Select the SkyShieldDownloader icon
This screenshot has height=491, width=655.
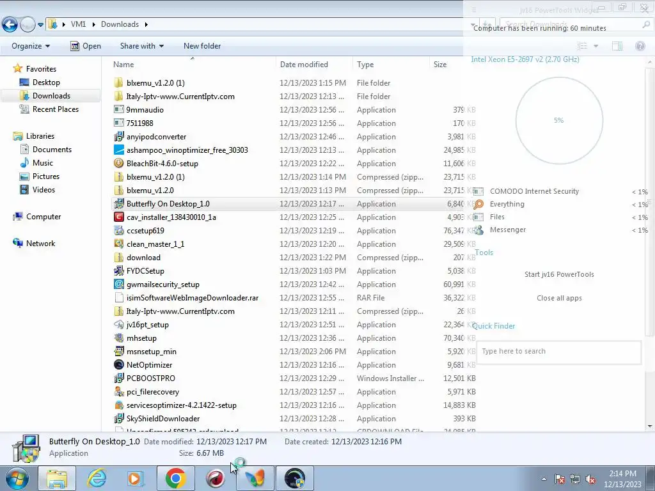click(x=119, y=418)
